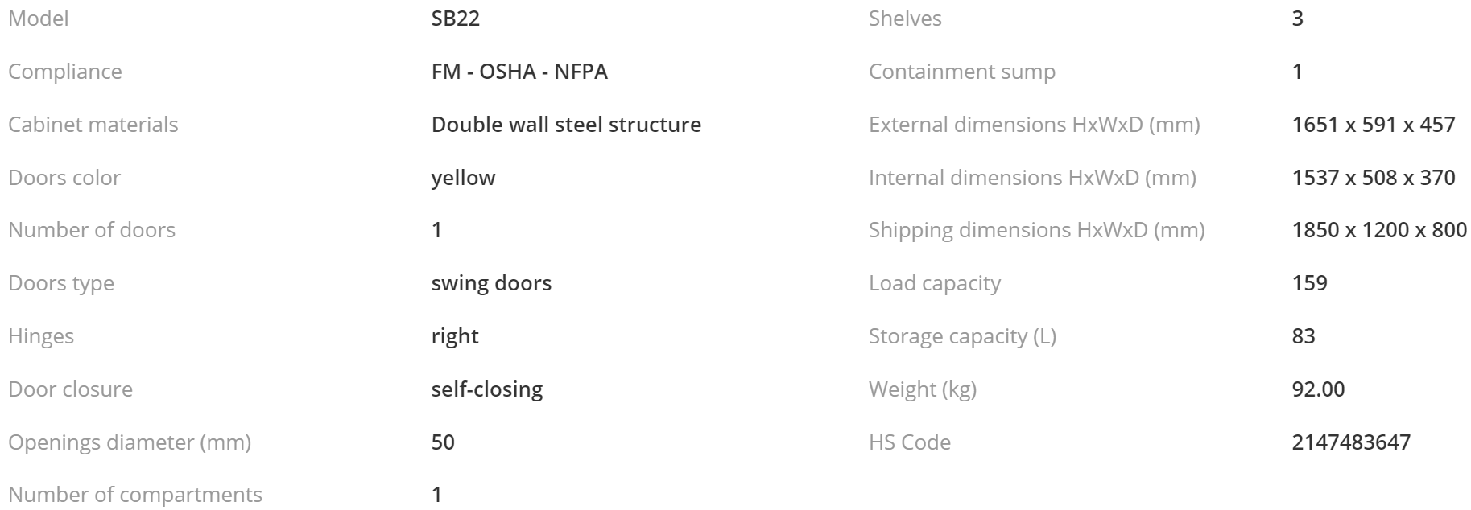This screenshot has width=1471, height=510.
Task: Select the weight value 92.00
Action: (1318, 389)
